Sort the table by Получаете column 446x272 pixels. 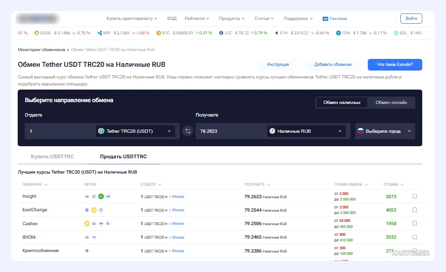point(257,184)
